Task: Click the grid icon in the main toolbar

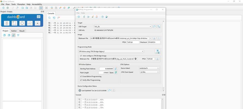Action: coord(56,8)
